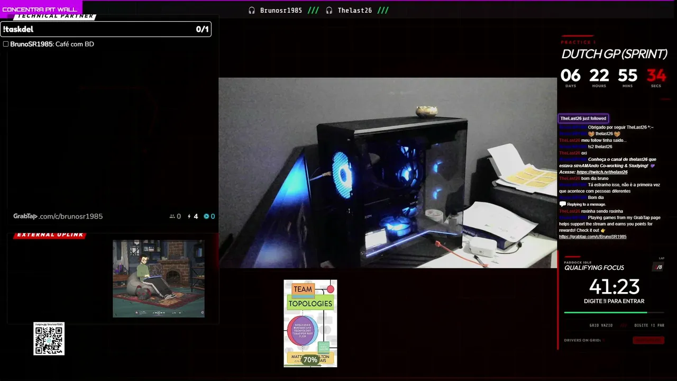Click the Grid Vazio ticker text
Screen dimensions: 677x381
[601, 325]
